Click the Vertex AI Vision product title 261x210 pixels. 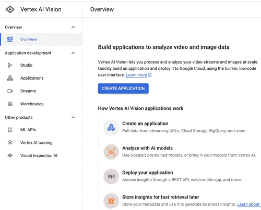click(x=41, y=9)
